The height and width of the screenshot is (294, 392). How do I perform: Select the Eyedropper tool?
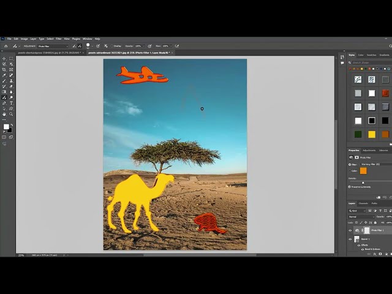pyautogui.click(x=4, y=75)
